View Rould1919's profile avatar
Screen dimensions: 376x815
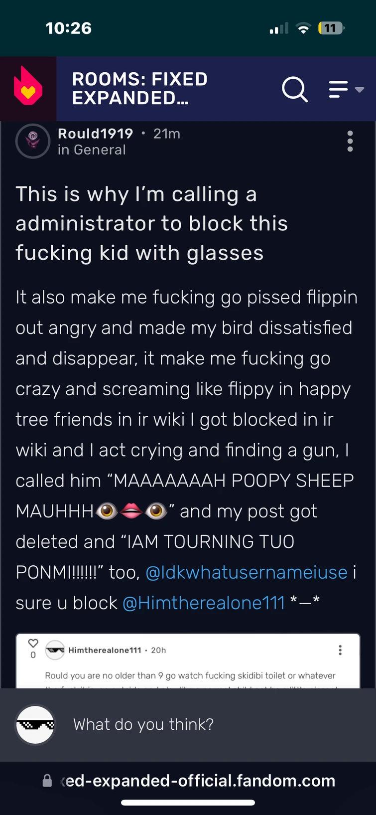pyautogui.click(x=33, y=141)
